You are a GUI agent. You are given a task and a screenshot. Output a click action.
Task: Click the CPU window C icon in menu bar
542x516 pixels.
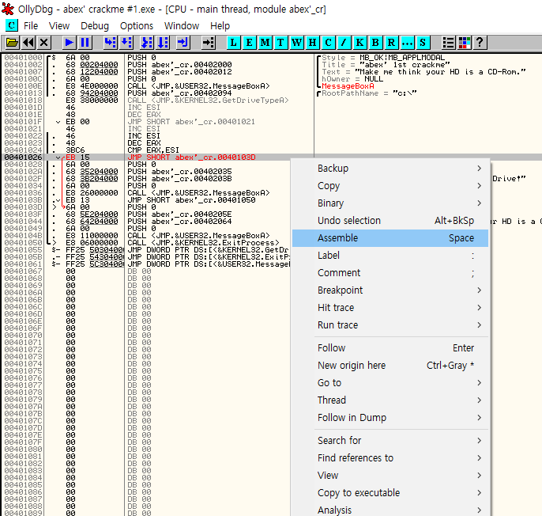[11, 25]
